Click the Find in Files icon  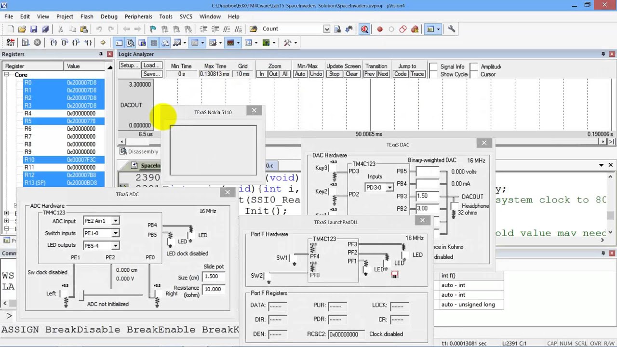[x=254, y=29]
